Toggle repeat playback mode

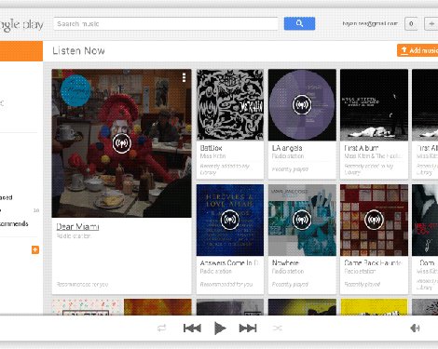click(162, 328)
